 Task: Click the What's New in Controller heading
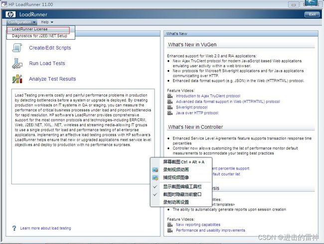click(195, 127)
